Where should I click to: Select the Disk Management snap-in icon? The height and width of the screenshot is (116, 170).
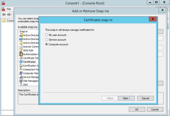coord(21,81)
